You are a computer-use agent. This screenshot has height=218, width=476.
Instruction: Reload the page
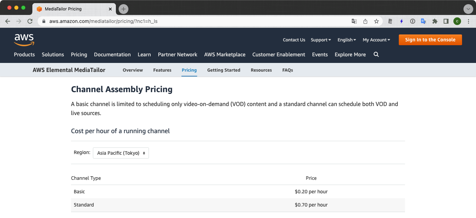coord(30,21)
